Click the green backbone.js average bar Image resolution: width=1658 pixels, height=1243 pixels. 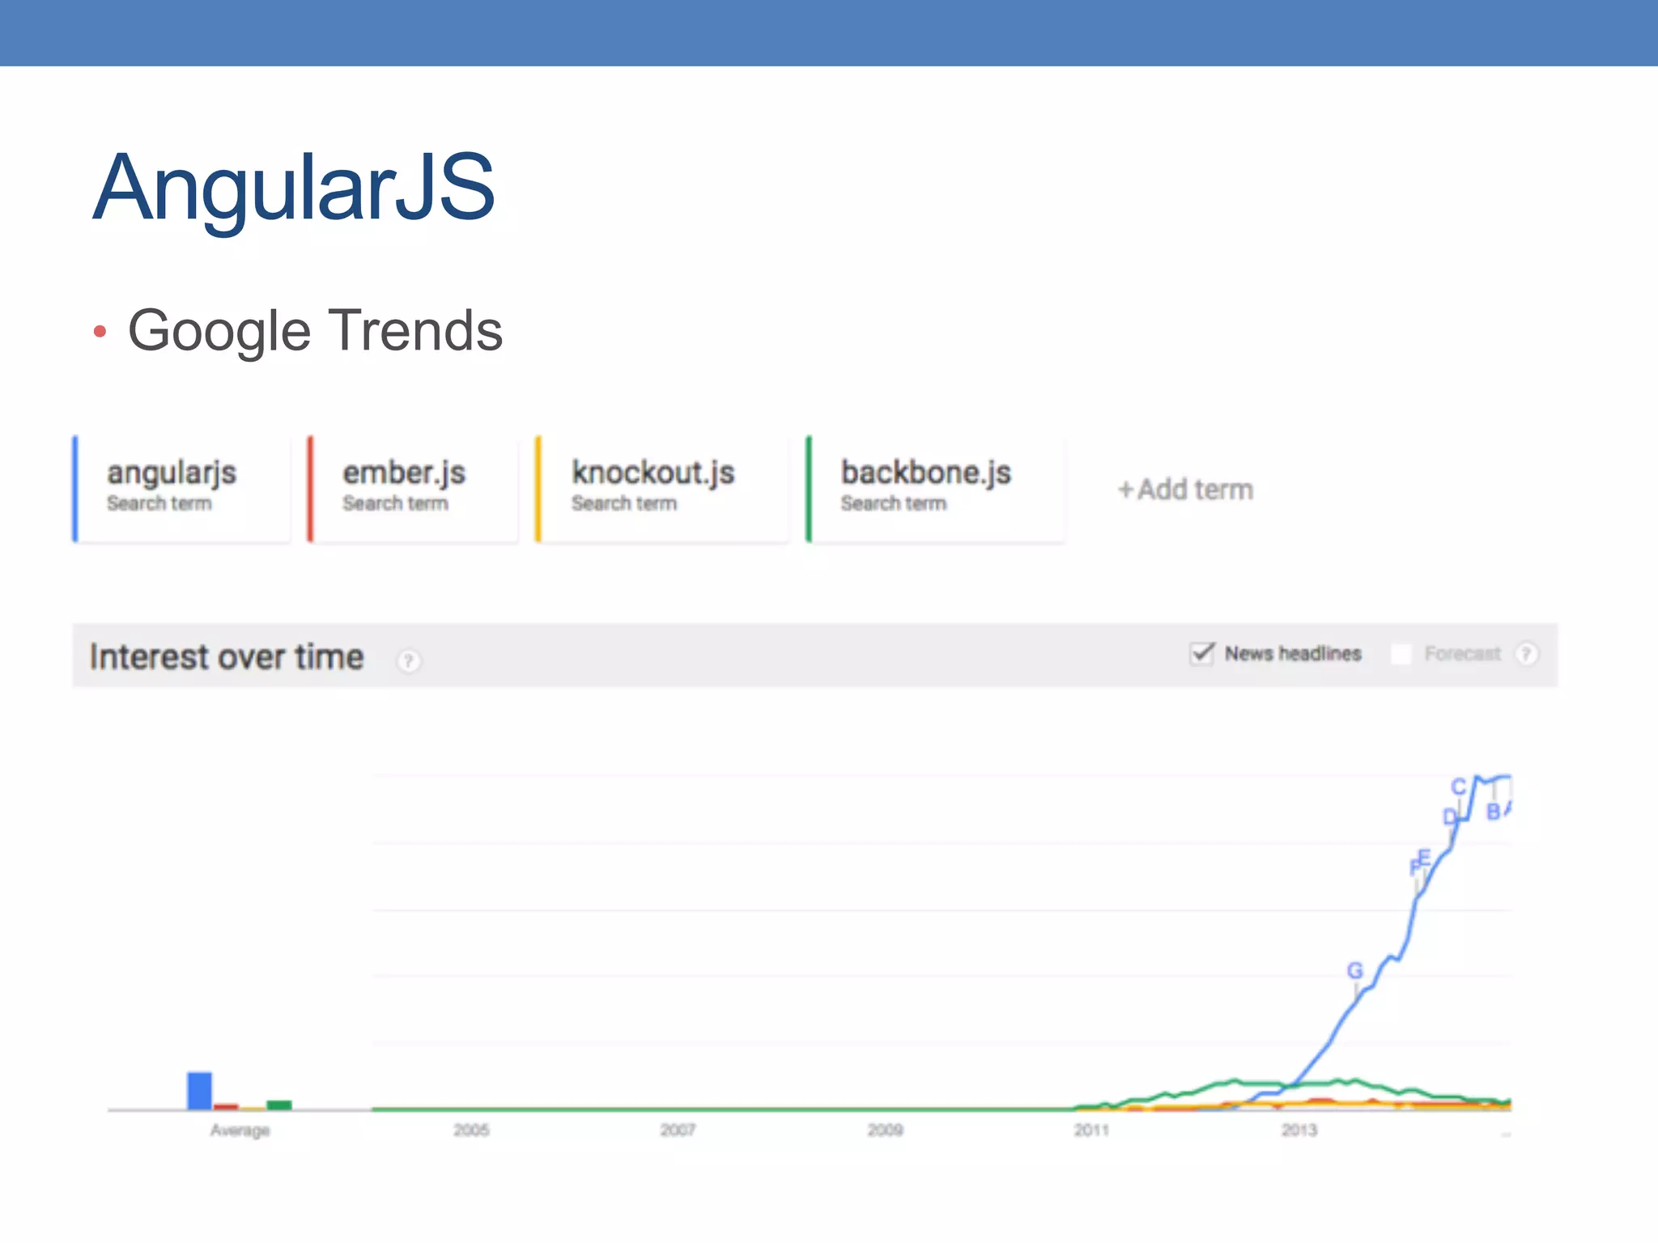[x=278, y=1105]
